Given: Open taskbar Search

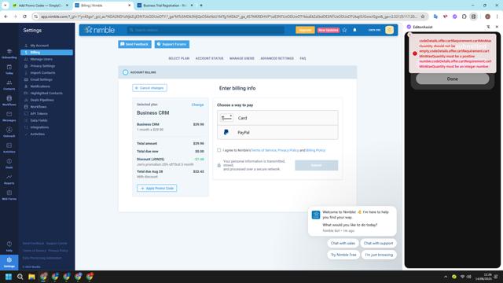Looking at the screenshot, I should [20, 277].
